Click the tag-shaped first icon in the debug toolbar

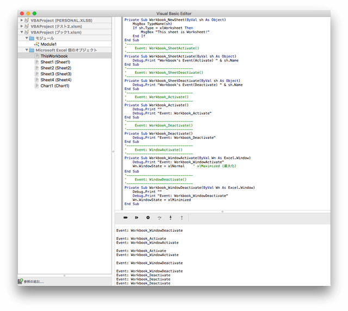point(126,218)
